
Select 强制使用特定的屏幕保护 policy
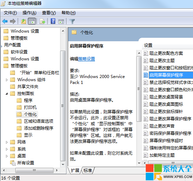pyautogui.click(x=171, y=148)
